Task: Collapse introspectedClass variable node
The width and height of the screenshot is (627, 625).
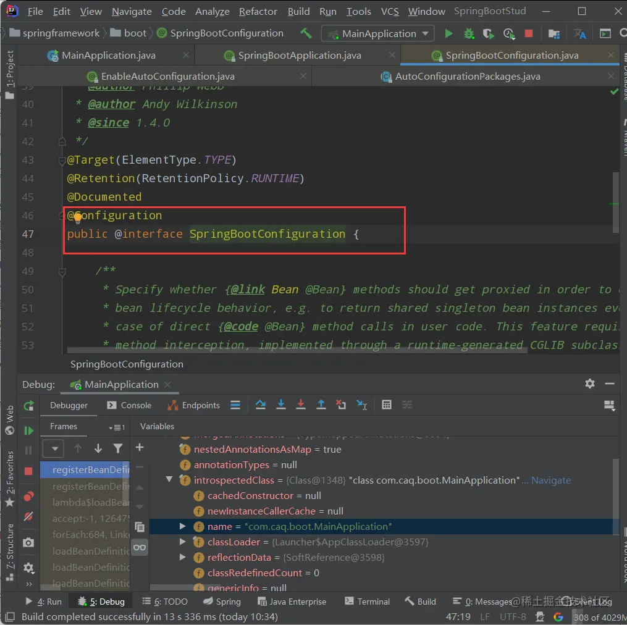Action: point(169,479)
